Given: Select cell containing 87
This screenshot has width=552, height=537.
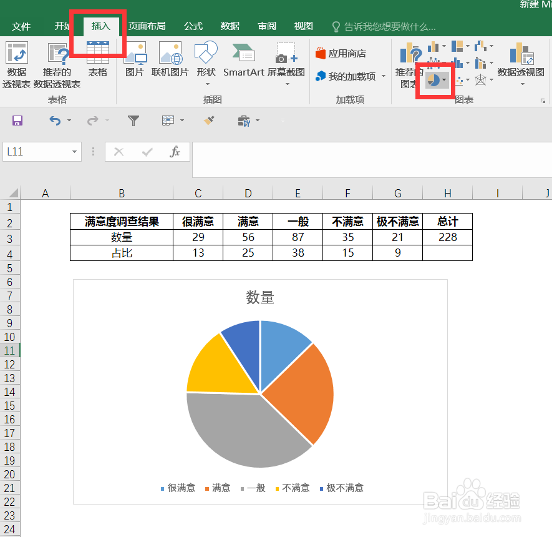Looking at the screenshot, I should [x=298, y=237].
